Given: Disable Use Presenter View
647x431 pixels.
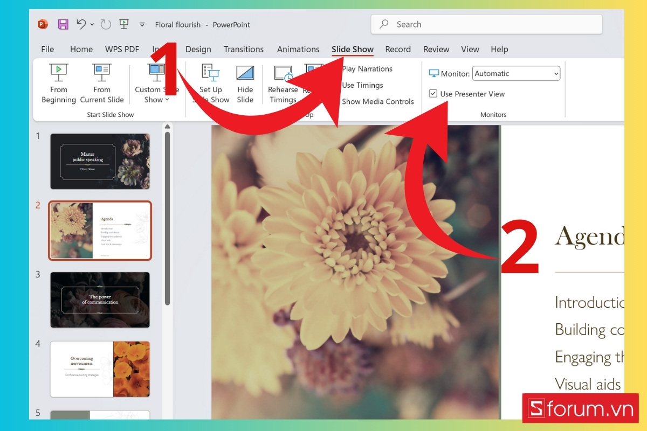Looking at the screenshot, I should [x=433, y=93].
